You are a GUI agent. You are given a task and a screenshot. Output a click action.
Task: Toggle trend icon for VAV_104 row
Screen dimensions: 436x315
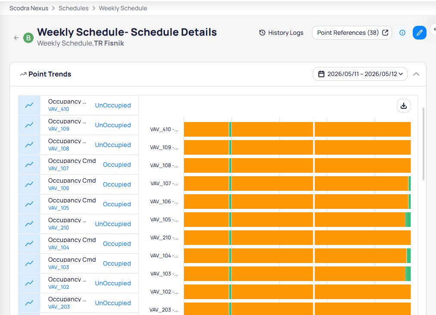(x=29, y=244)
